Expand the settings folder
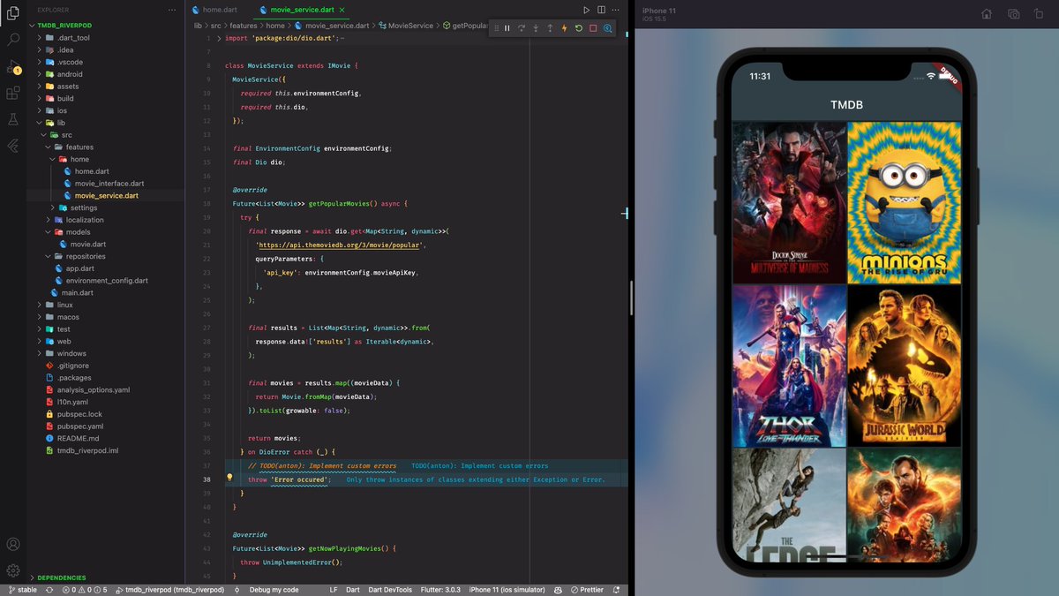The height and width of the screenshot is (596, 1059). [84, 207]
